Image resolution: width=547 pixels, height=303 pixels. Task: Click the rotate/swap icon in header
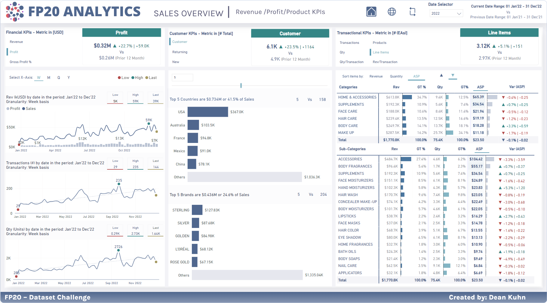[412, 12]
